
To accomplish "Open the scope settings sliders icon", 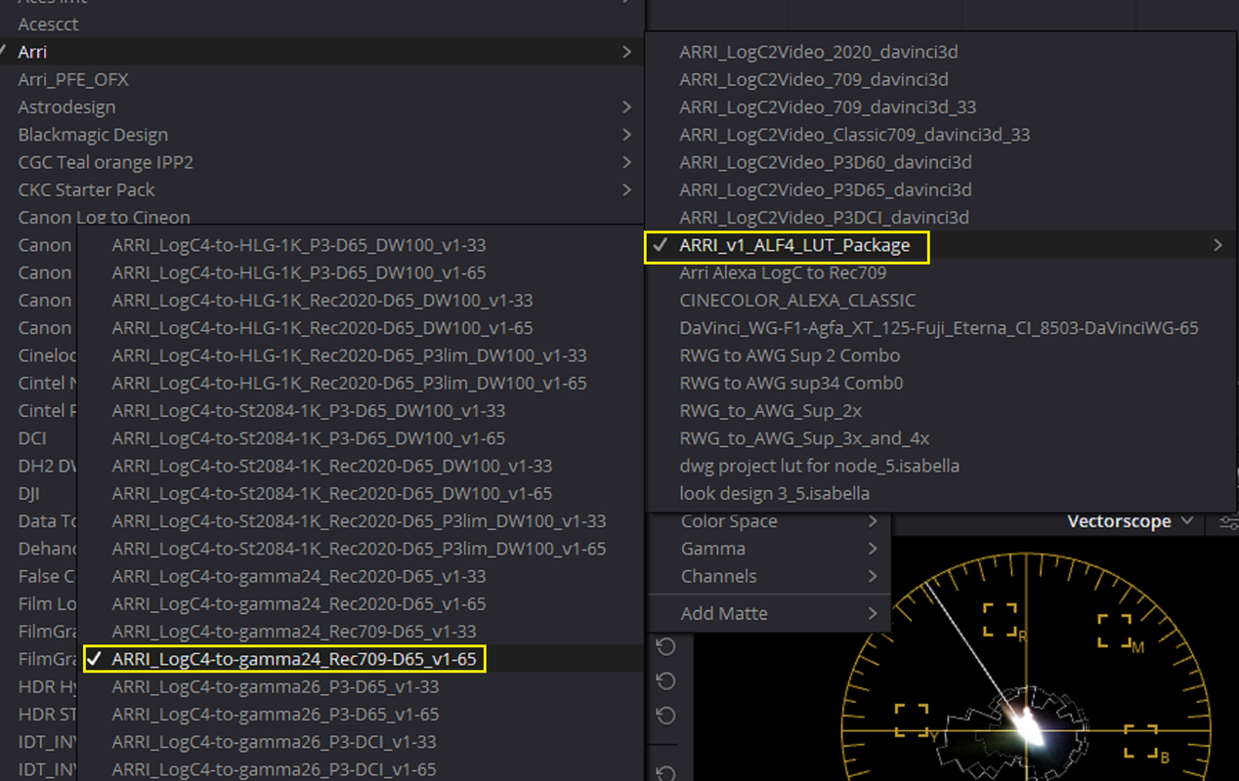I will (x=1227, y=522).
